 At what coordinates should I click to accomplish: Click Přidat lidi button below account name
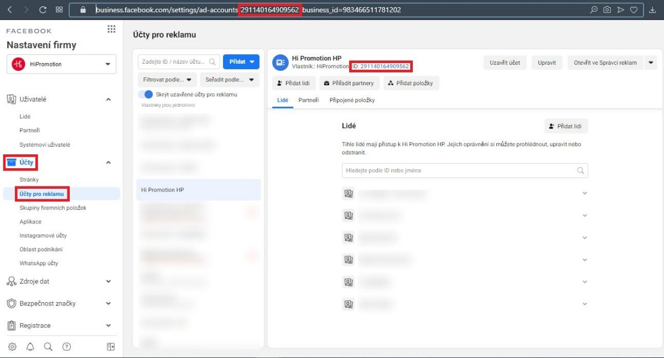pos(294,83)
